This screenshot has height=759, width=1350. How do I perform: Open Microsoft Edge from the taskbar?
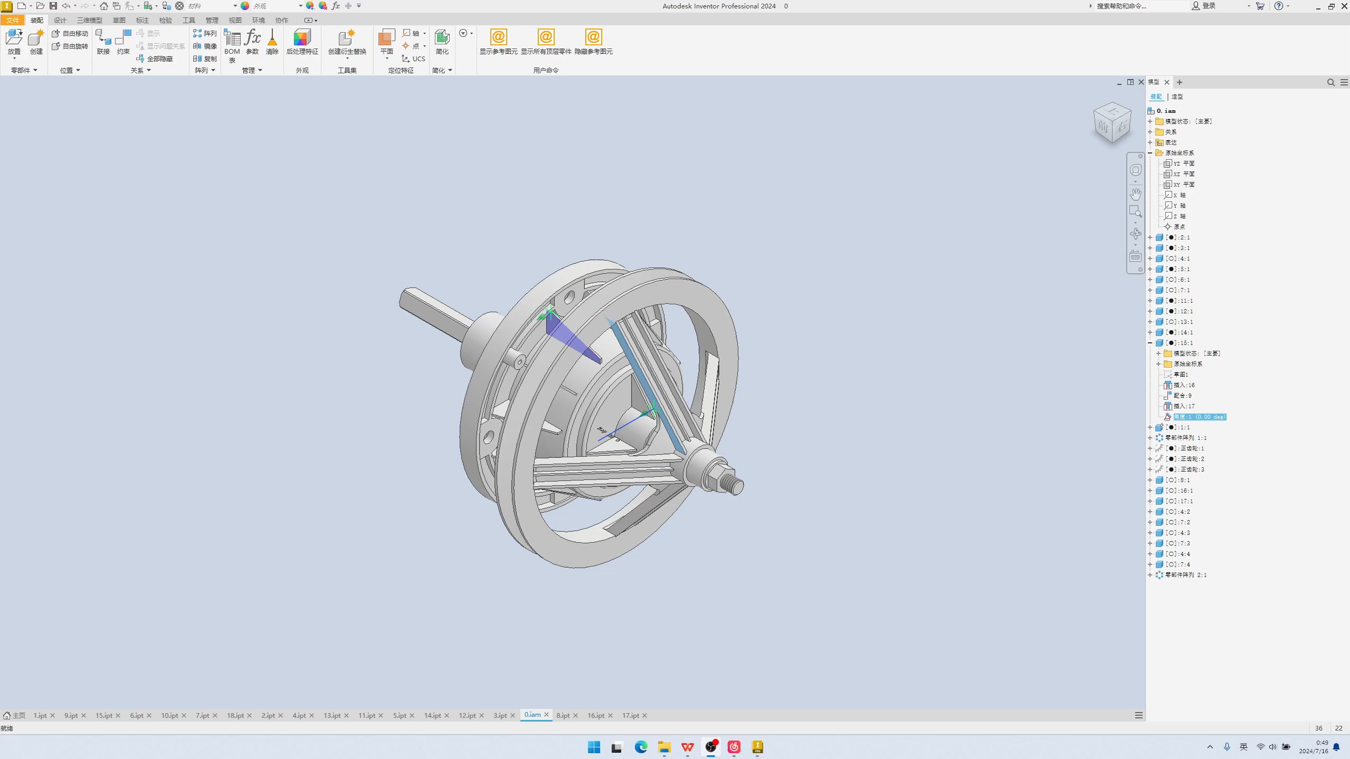click(x=641, y=747)
